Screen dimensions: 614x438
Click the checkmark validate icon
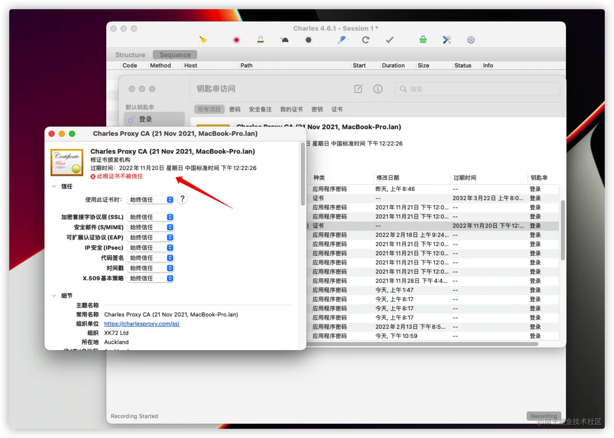(x=389, y=40)
